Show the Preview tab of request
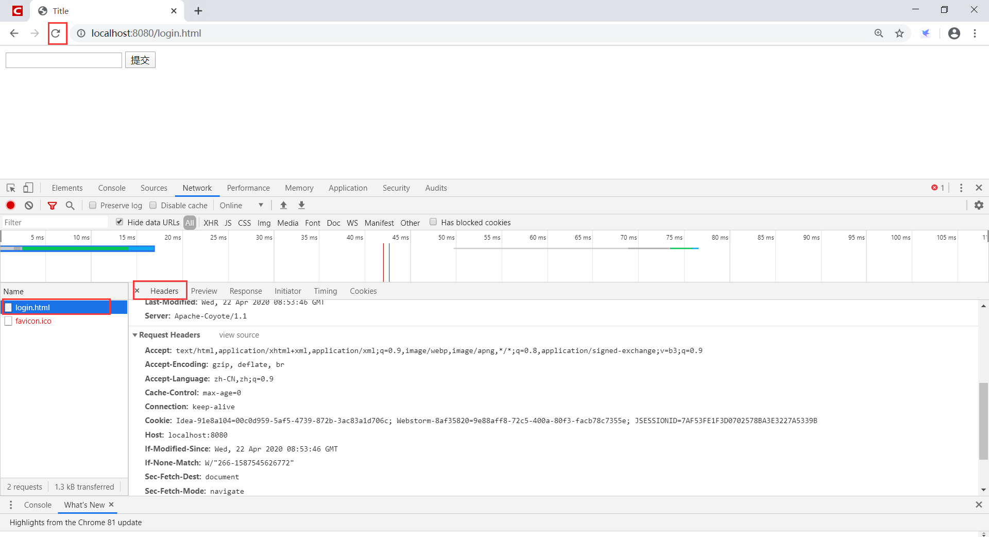 click(x=204, y=291)
